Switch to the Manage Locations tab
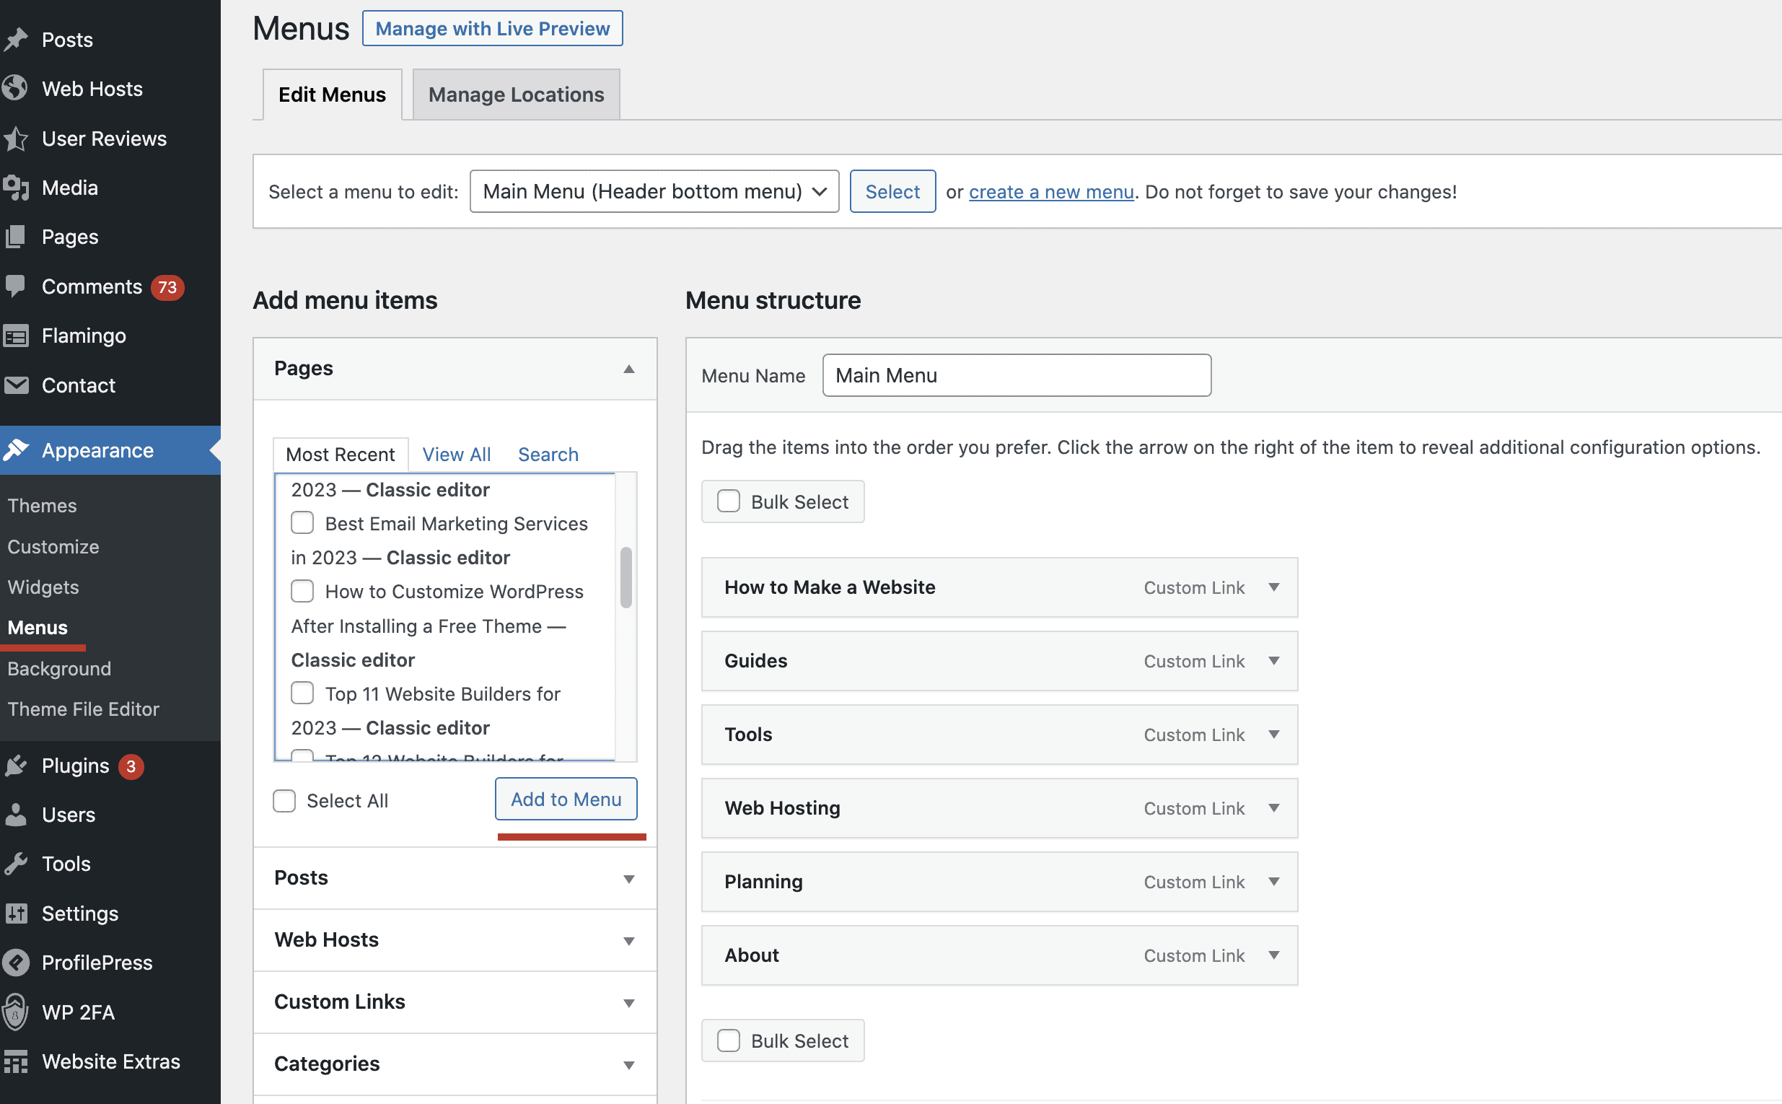Screen dimensions: 1782x1104 (516, 95)
